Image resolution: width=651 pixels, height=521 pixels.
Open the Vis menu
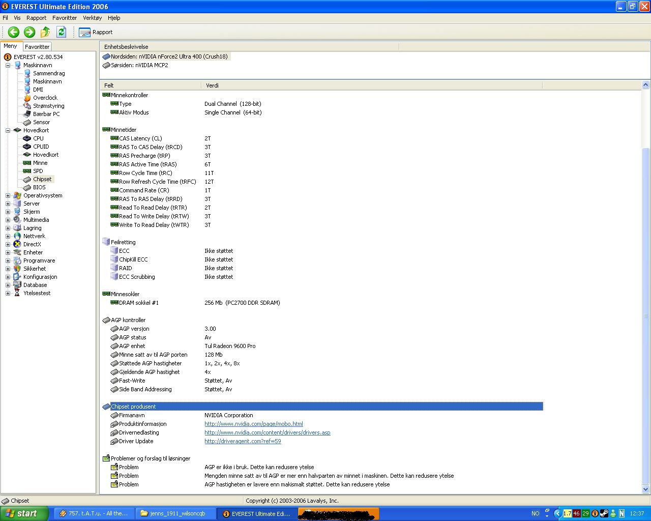click(17, 18)
